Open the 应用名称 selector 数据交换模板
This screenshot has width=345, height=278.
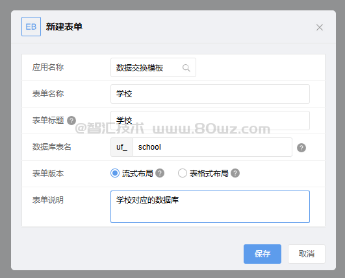[x=153, y=67]
